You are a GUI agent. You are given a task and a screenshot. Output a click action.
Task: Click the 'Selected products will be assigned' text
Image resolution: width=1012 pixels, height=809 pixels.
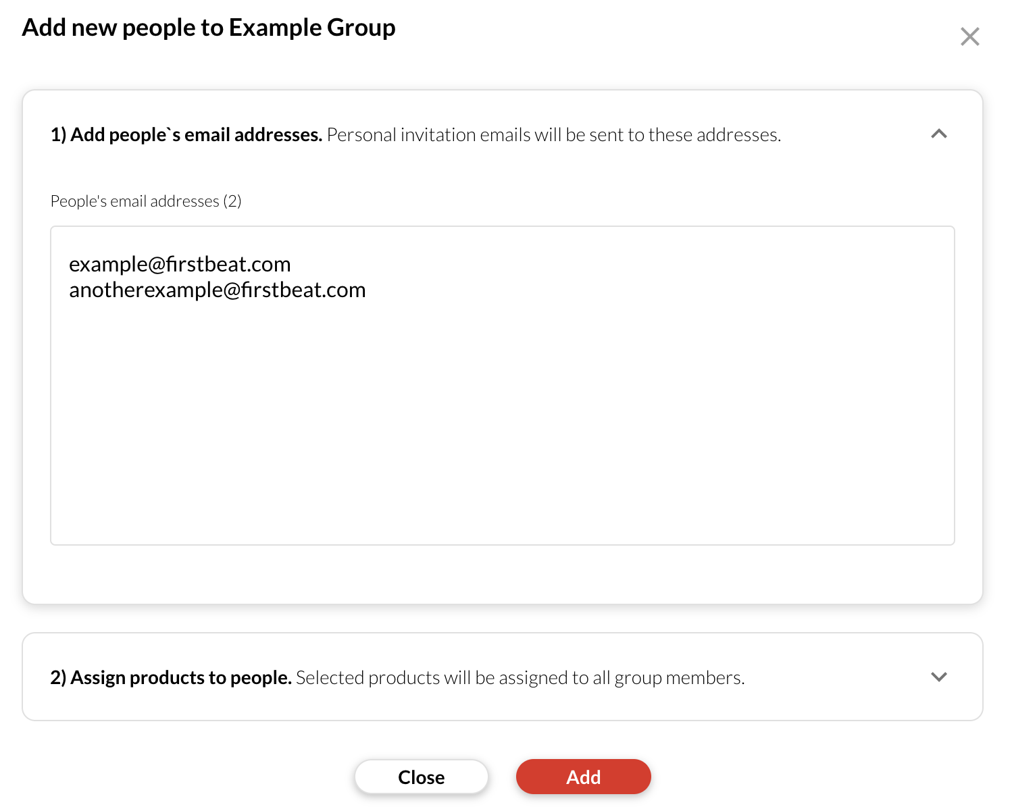click(520, 677)
